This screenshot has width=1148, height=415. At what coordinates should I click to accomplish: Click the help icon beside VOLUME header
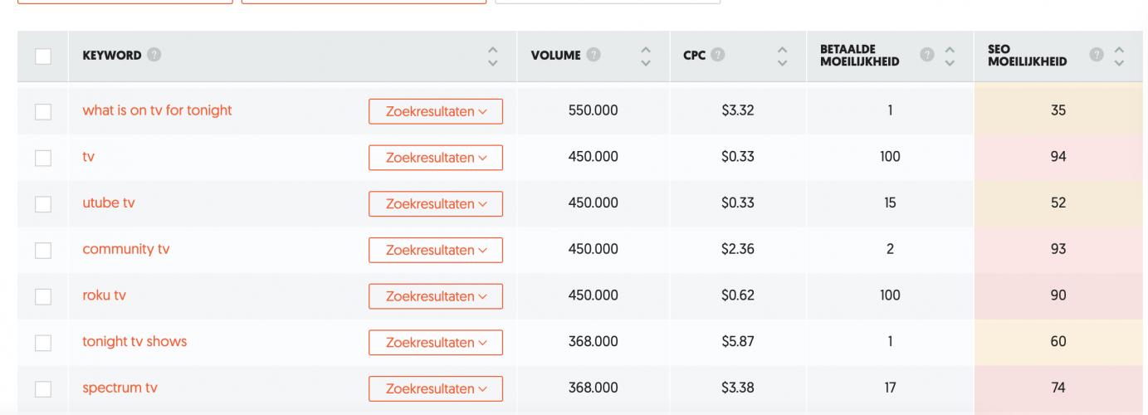(594, 56)
